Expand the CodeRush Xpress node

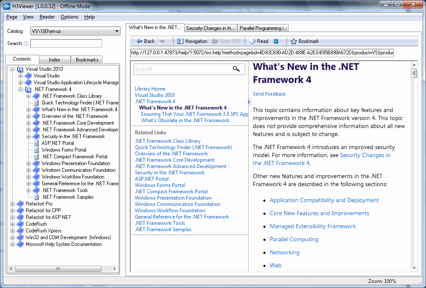[x=13, y=231]
